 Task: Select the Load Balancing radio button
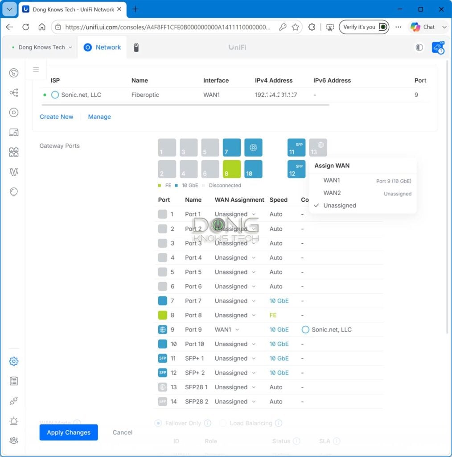(x=223, y=423)
